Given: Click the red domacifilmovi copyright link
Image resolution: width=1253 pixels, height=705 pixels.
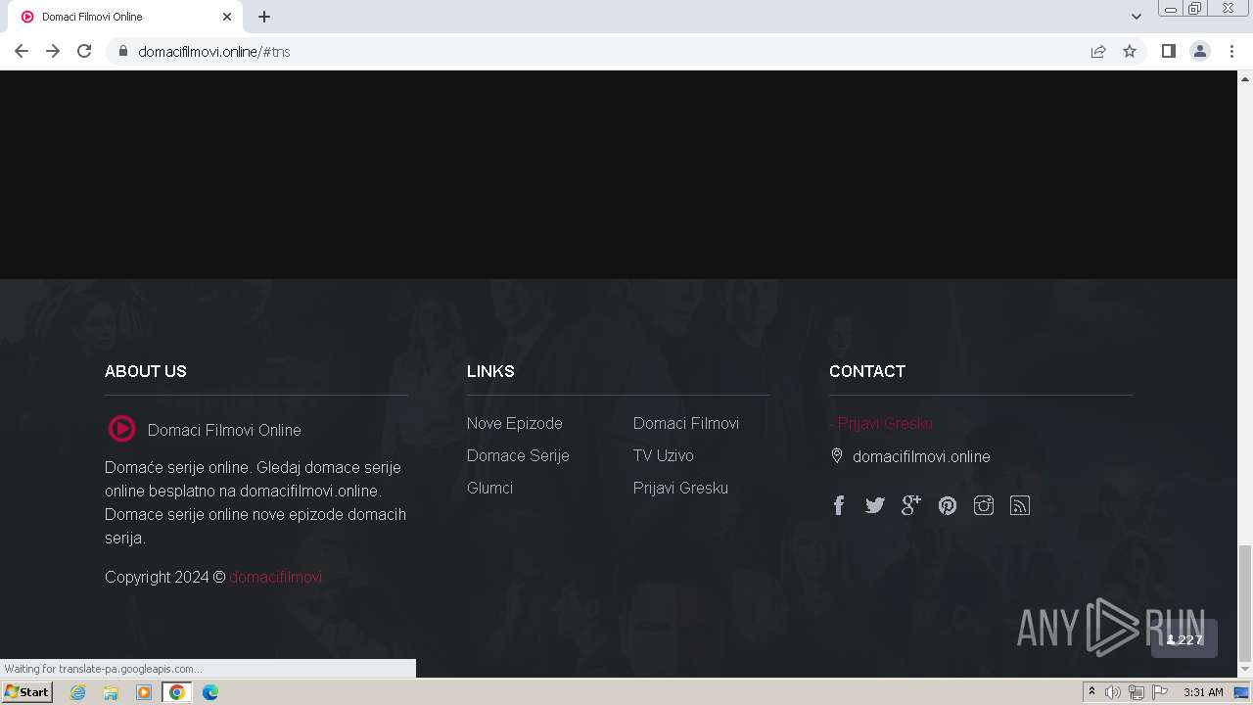Looking at the screenshot, I should [275, 577].
